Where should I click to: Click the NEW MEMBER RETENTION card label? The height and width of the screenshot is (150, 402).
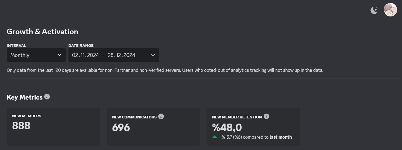click(237, 117)
